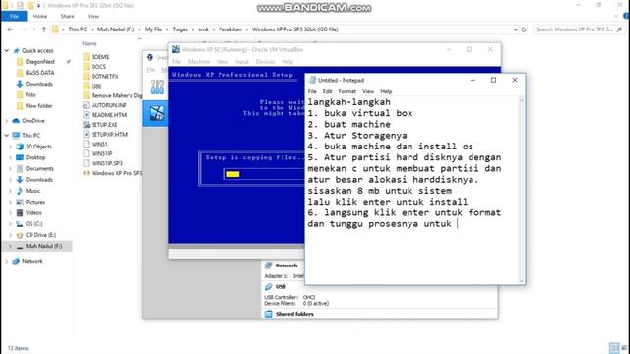The height and width of the screenshot is (354, 630).
Task: Click the Explorer back arrow
Action: (10, 29)
